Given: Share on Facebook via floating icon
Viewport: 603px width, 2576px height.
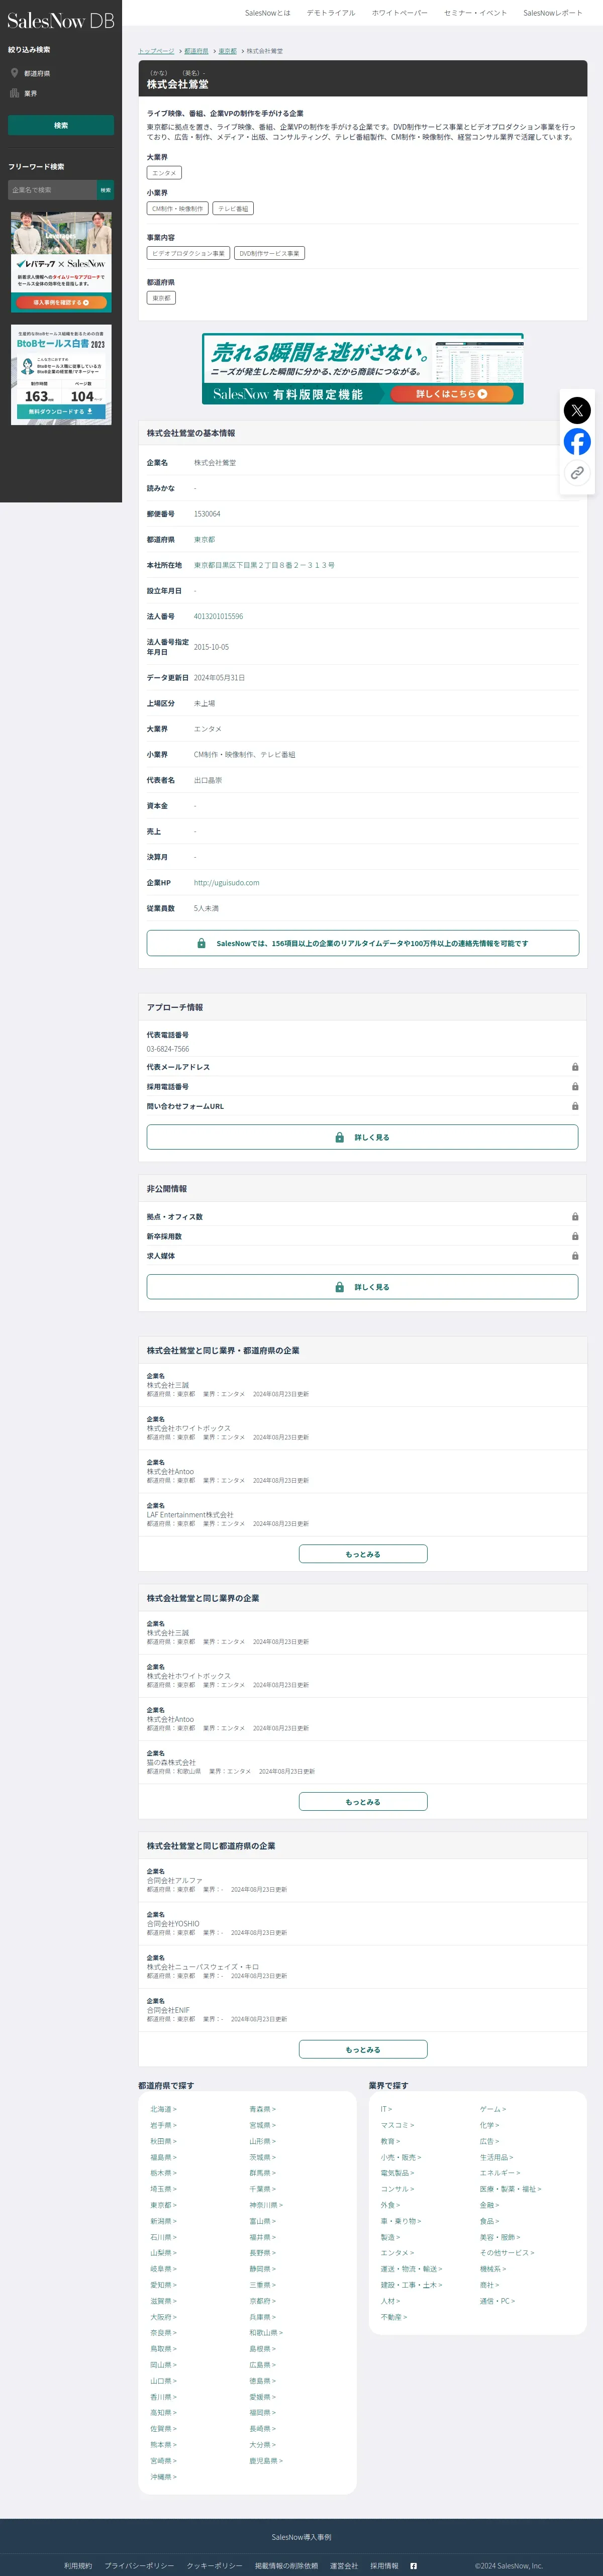Looking at the screenshot, I should [577, 442].
